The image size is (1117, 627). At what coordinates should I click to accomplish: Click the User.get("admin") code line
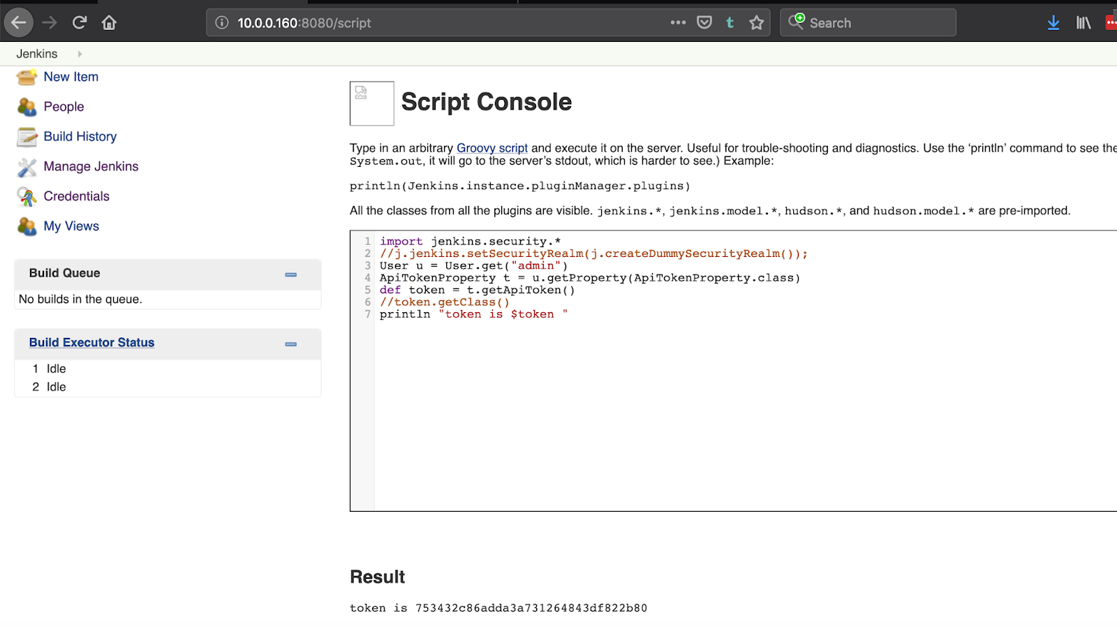[474, 265]
